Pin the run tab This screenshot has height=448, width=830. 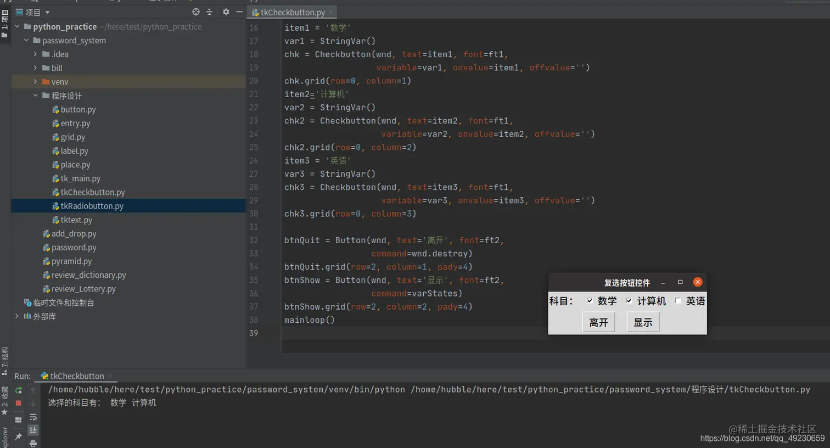[x=18, y=436]
